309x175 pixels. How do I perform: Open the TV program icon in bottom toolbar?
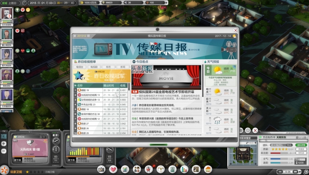point(101,169)
